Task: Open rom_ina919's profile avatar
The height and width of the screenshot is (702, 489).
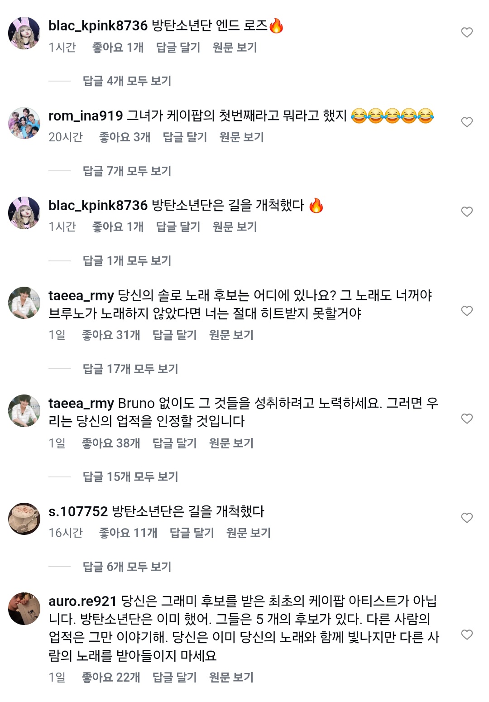Action: pyautogui.click(x=24, y=123)
